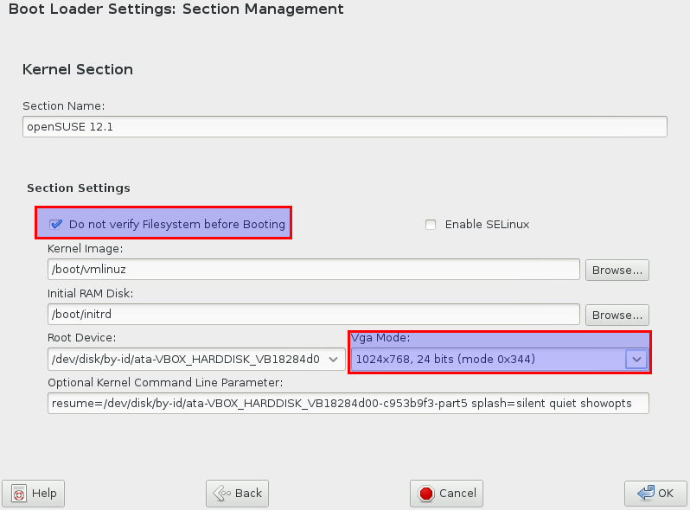Go to previous step via Back label
The image size is (690, 510).
[x=248, y=494]
